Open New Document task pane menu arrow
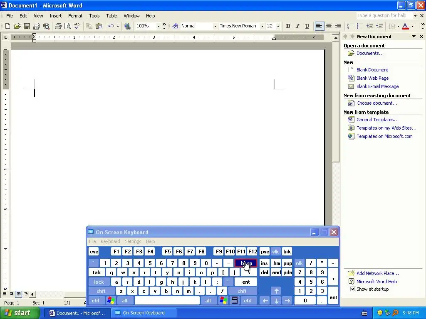Viewport: 426px width, 319px height. (x=414, y=37)
